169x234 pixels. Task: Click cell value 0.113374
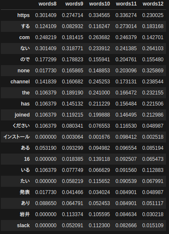(x=73, y=214)
